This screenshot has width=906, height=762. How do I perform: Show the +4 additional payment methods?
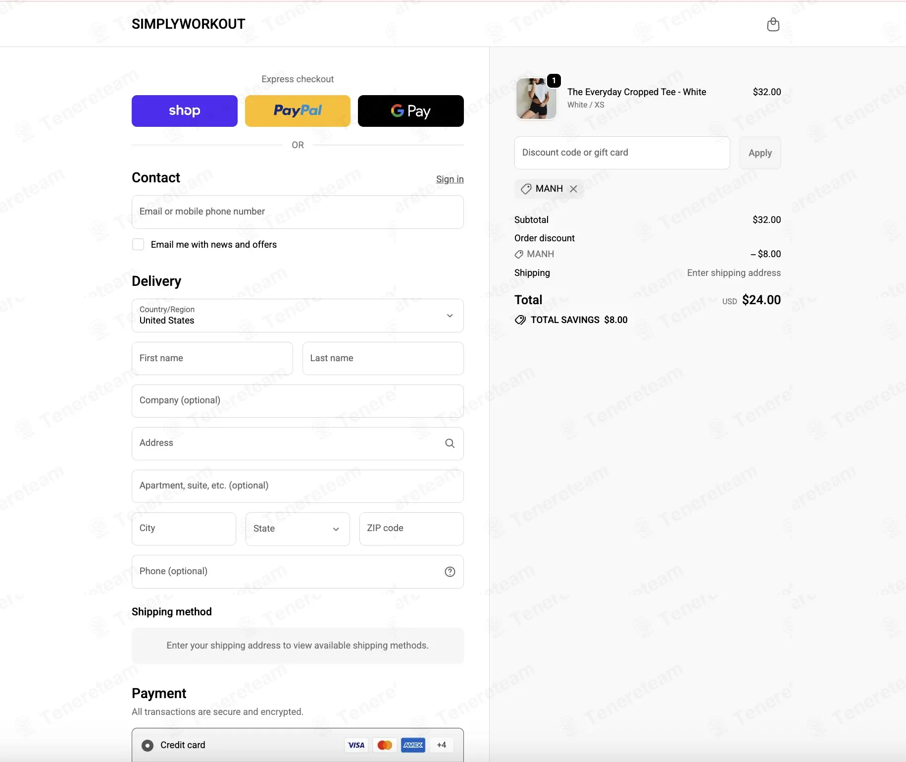coord(441,745)
